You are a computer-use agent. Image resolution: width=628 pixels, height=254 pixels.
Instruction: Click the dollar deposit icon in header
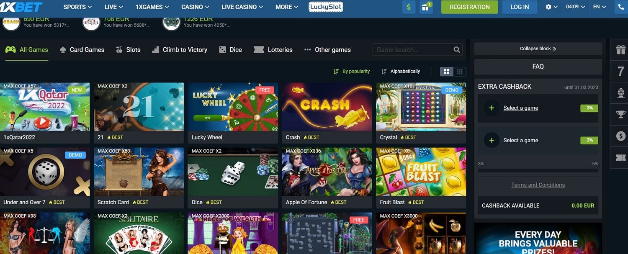coord(409,7)
